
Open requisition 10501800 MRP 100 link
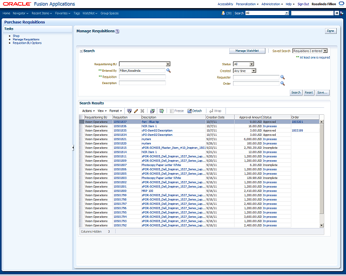[x=120, y=191]
